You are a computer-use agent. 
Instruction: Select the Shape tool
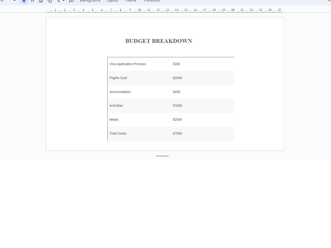50,1
